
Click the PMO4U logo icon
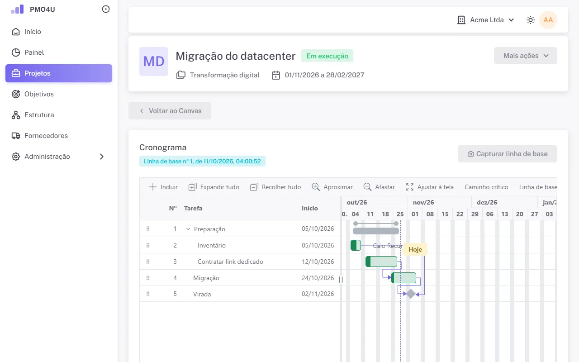17,9
